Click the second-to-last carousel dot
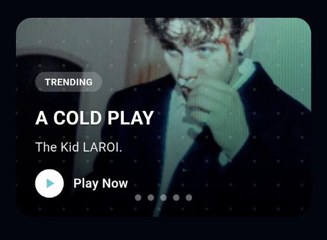Viewport: 327px width, 240px height. (176, 198)
